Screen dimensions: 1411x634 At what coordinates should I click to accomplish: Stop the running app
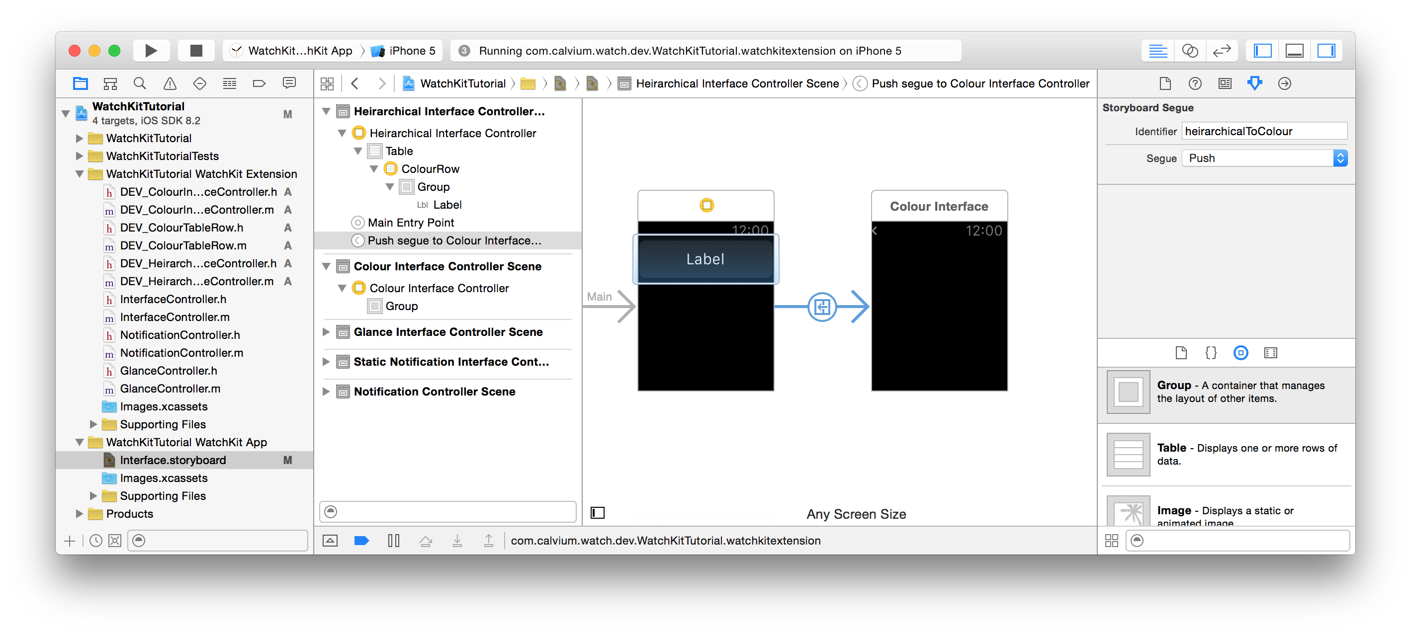tap(196, 51)
